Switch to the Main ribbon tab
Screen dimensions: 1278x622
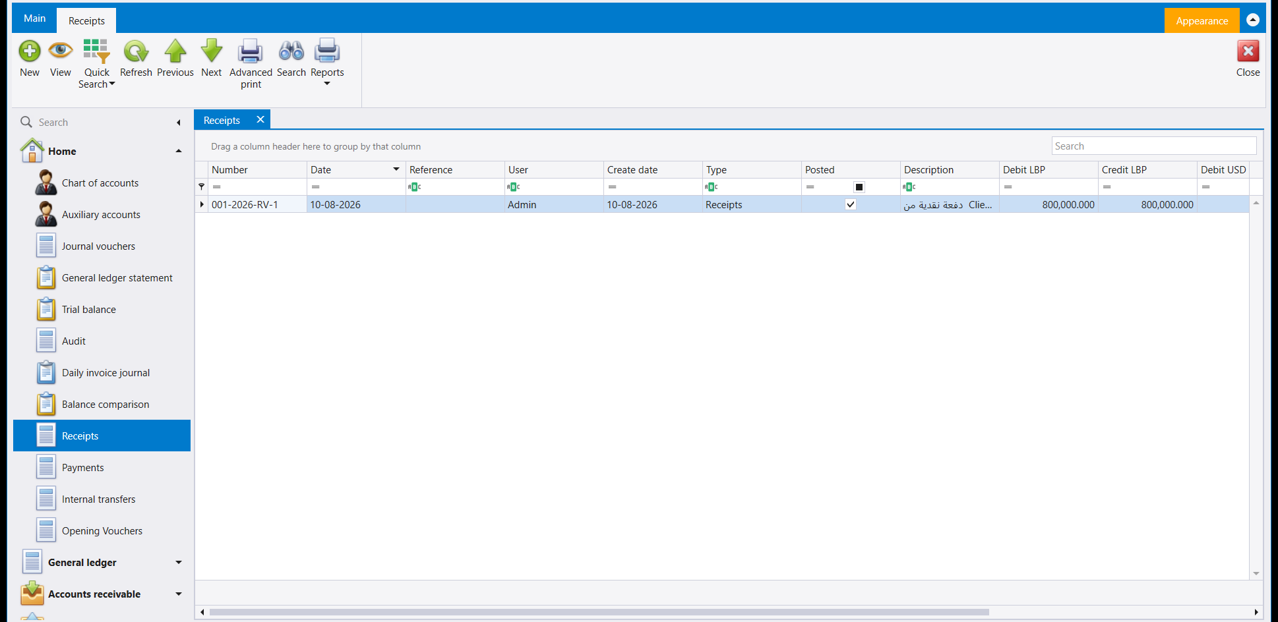point(35,18)
